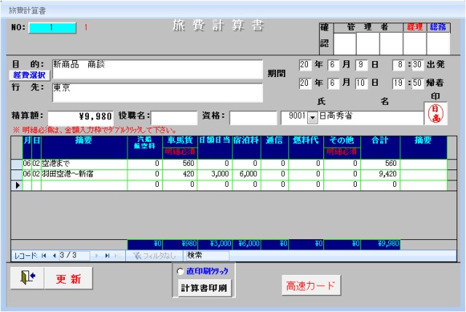This screenshot has width=466, height=312.
Task: Click the 経費選択 button
Action: click(x=28, y=74)
